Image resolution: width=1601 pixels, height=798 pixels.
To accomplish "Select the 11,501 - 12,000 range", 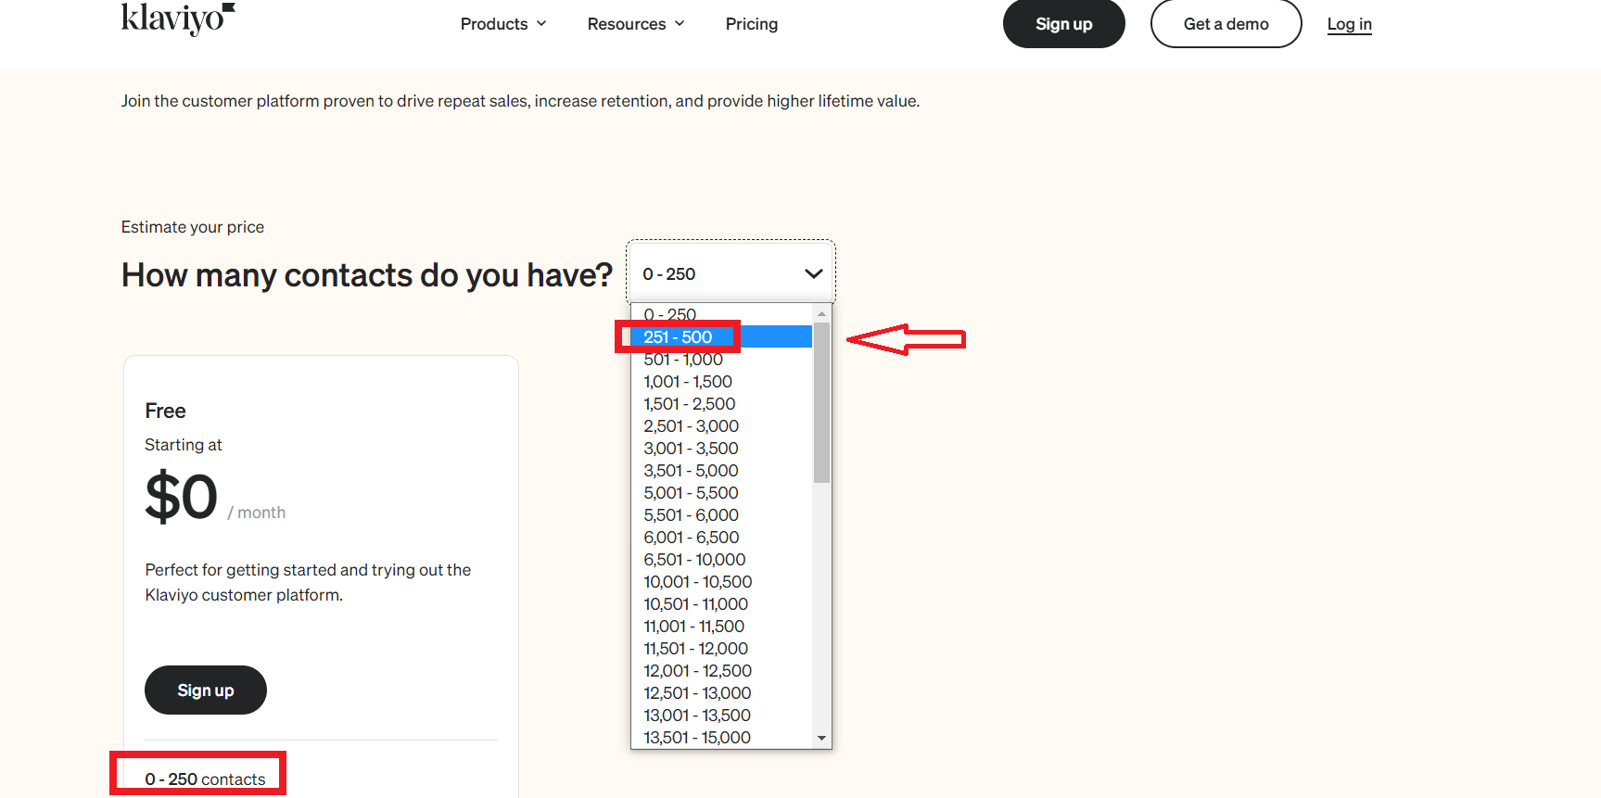I will click(721, 649).
